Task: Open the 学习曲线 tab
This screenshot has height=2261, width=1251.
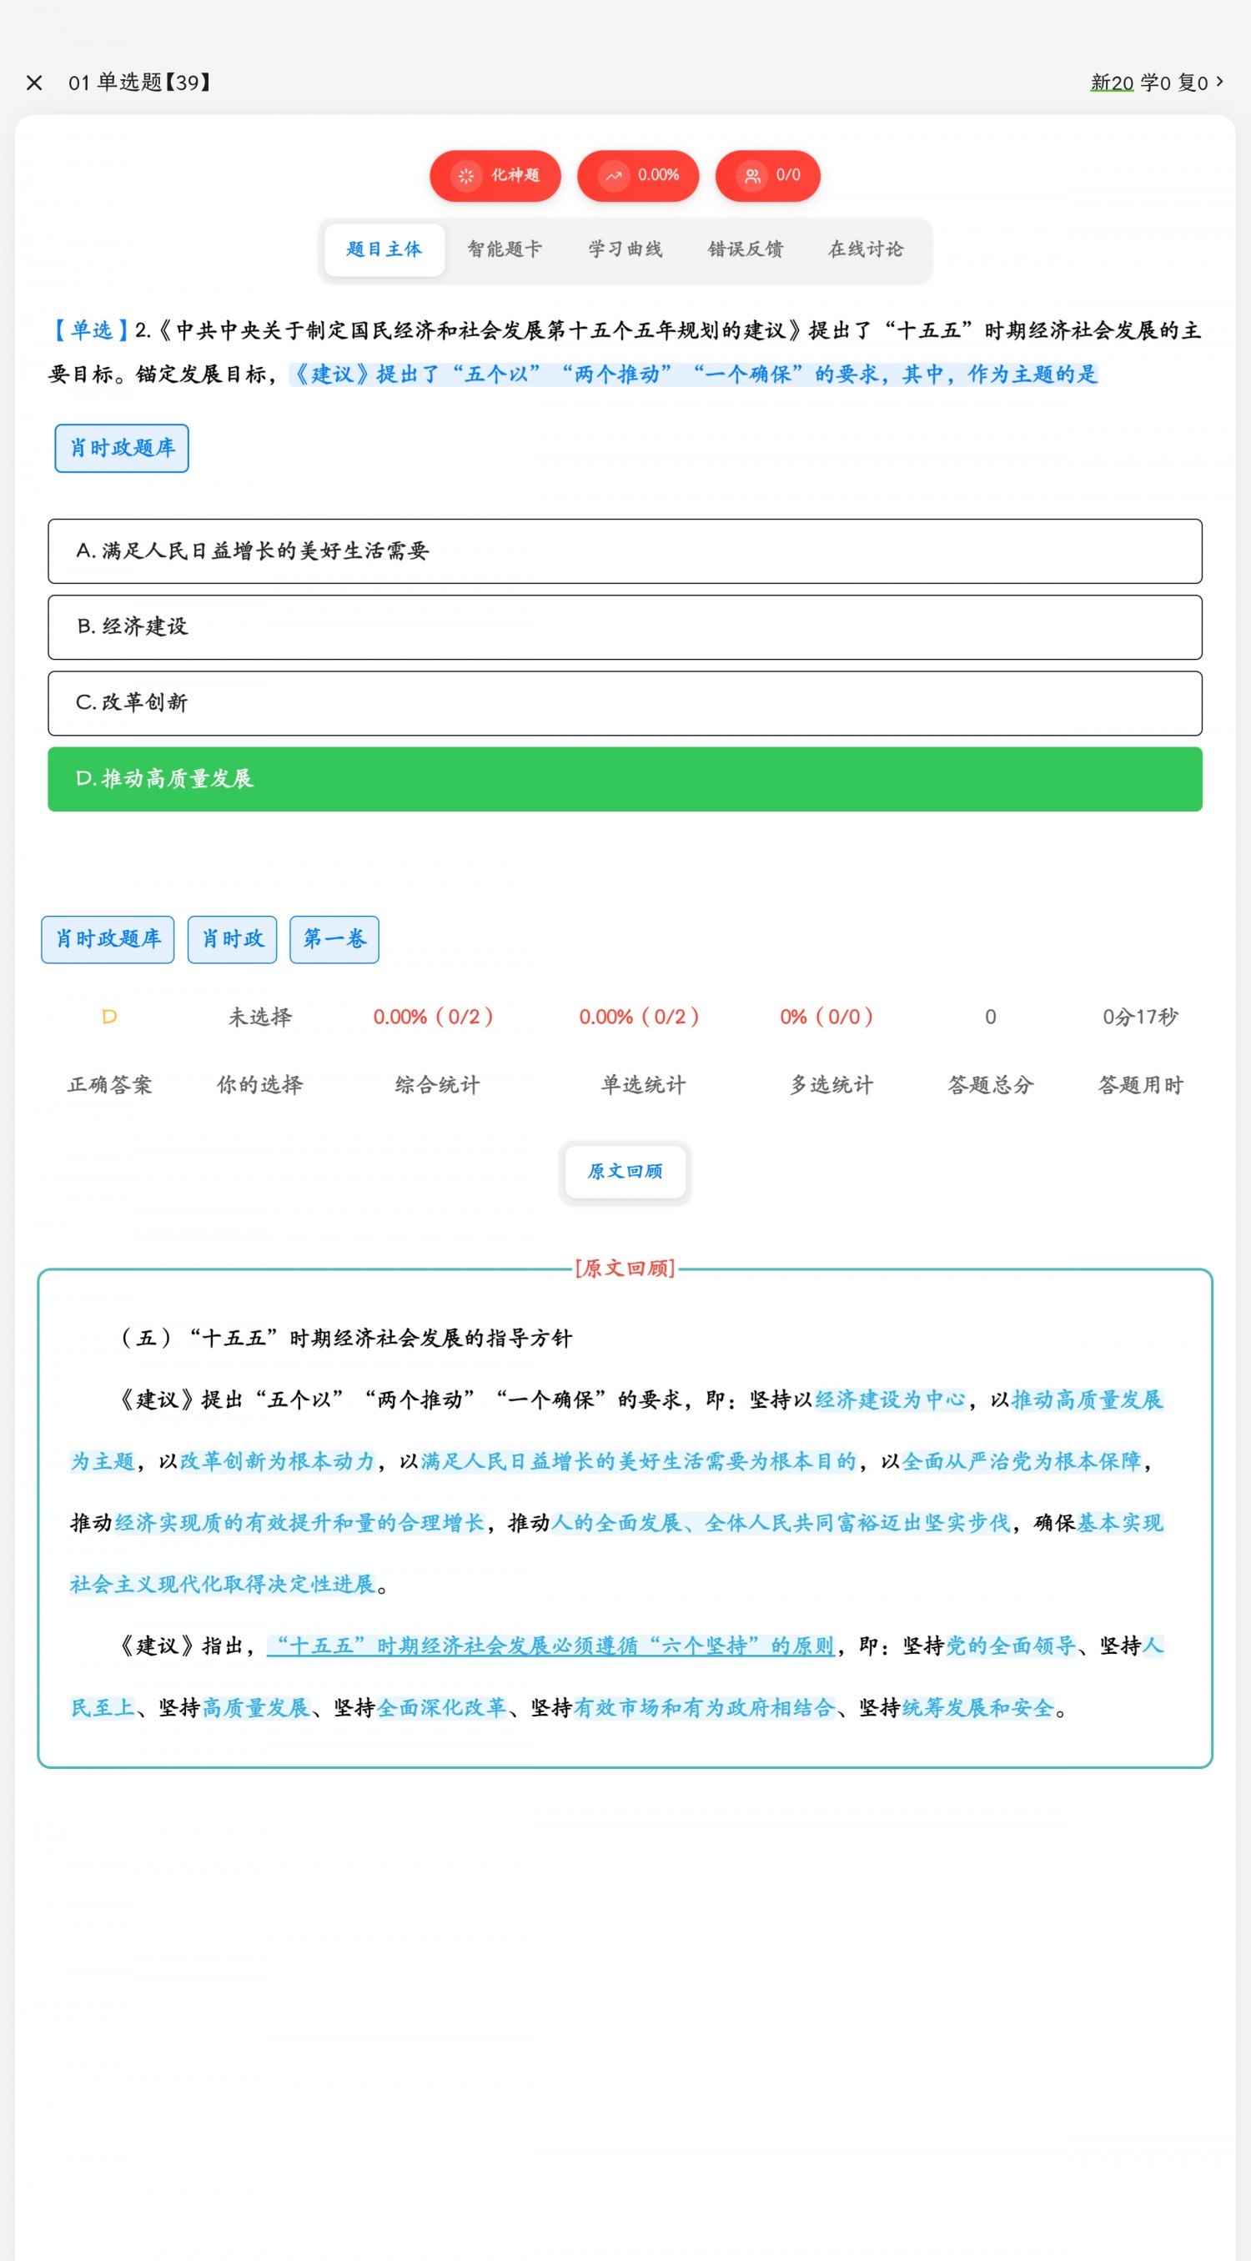Action: click(625, 249)
